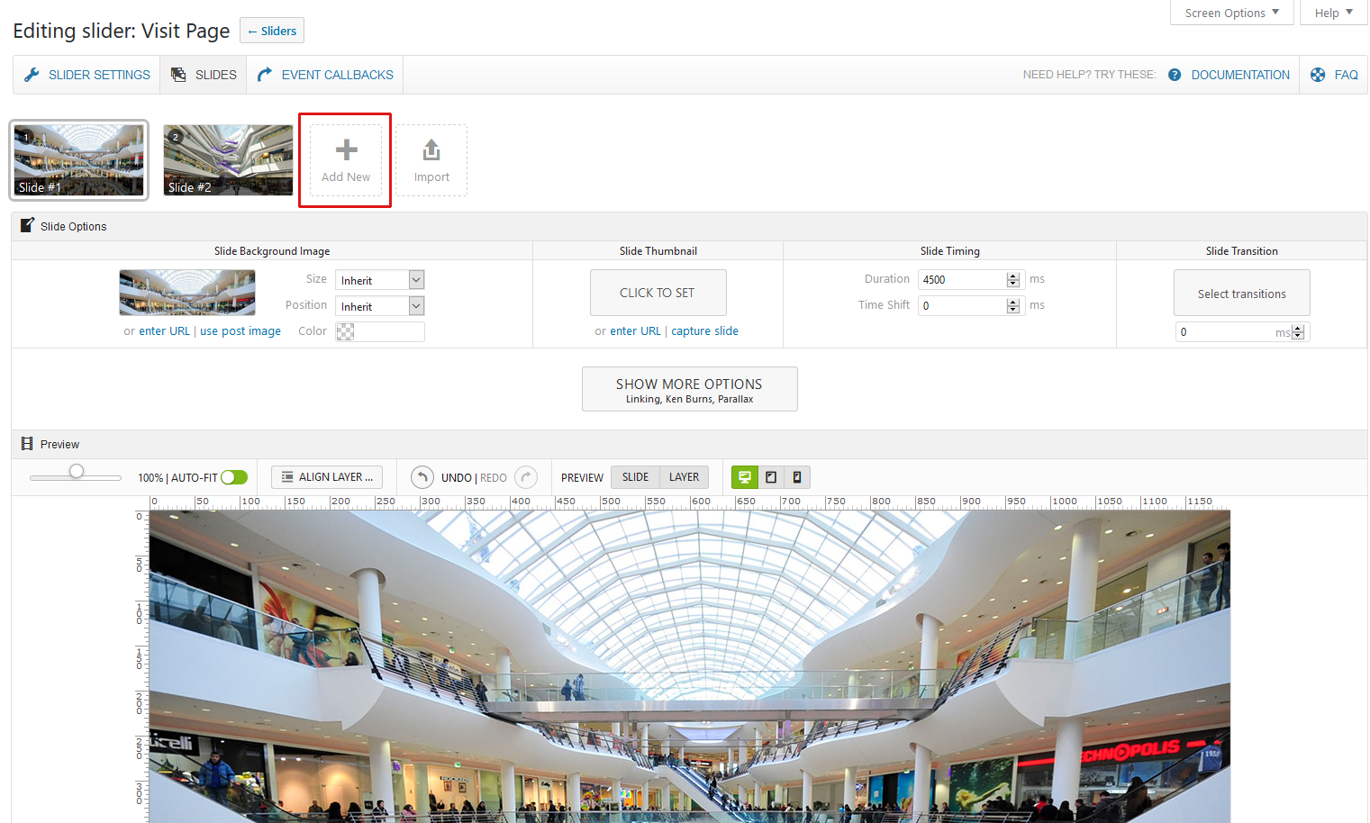1370x823 pixels.
Task: Expand the Screen Options panel
Action: pyautogui.click(x=1231, y=13)
